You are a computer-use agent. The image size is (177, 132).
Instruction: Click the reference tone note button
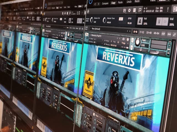pyautogui.click(x=165, y=21)
